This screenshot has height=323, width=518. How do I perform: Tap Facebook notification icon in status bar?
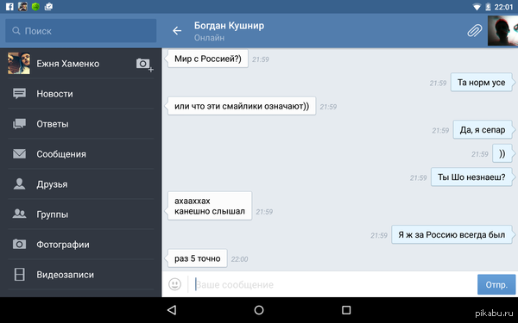tap(9, 6)
